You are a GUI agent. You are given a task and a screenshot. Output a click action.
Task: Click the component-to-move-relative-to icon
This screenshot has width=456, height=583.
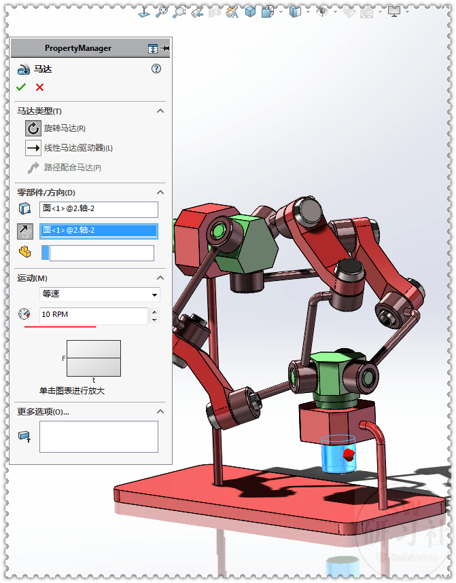(25, 252)
